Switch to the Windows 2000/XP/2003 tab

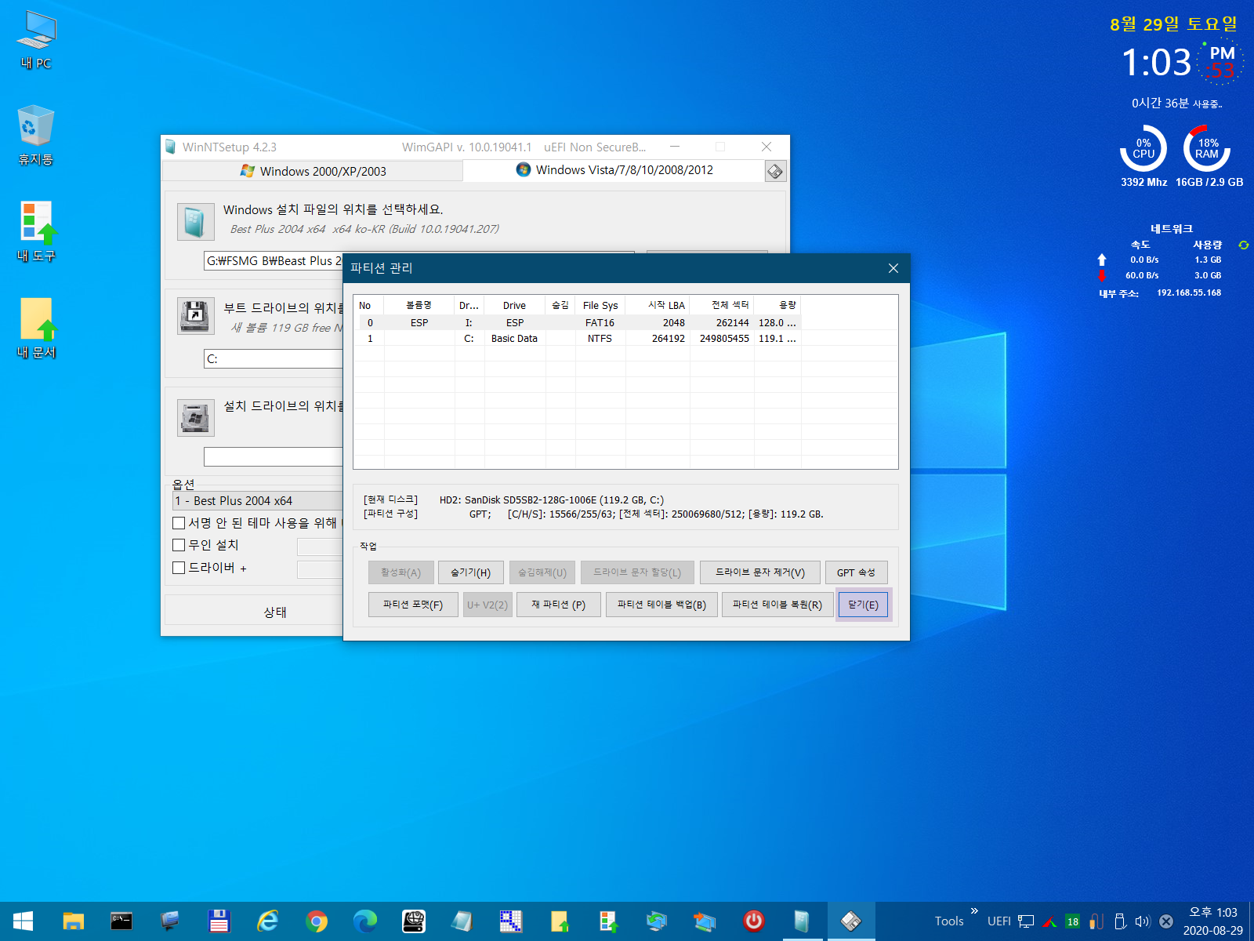(313, 171)
